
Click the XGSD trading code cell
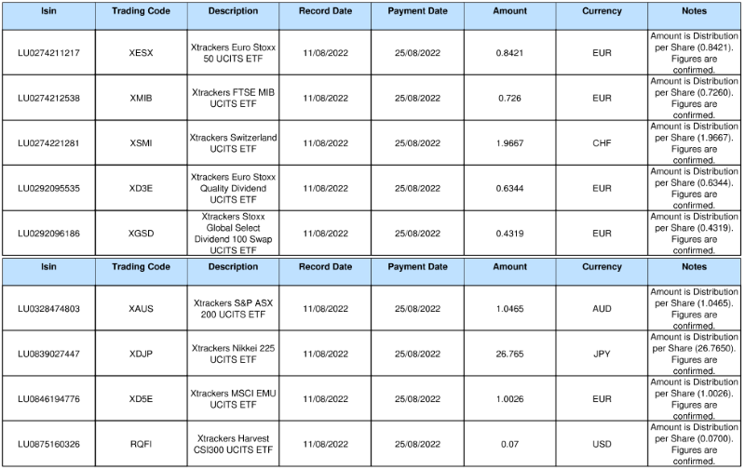(x=142, y=234)
